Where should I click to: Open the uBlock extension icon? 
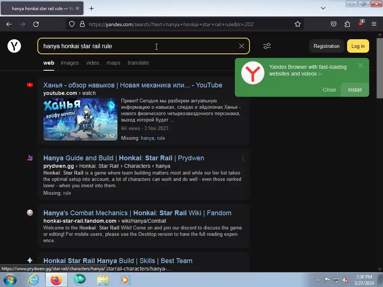pos(361,24)
